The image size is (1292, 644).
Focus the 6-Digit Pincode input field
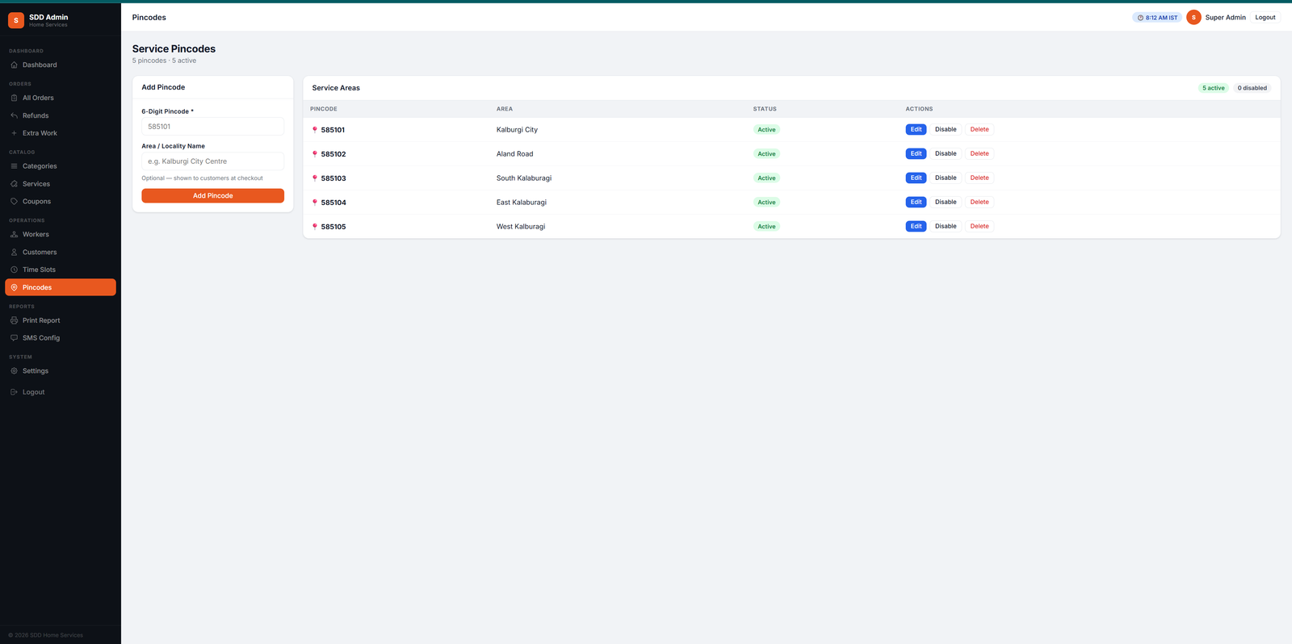212,127
